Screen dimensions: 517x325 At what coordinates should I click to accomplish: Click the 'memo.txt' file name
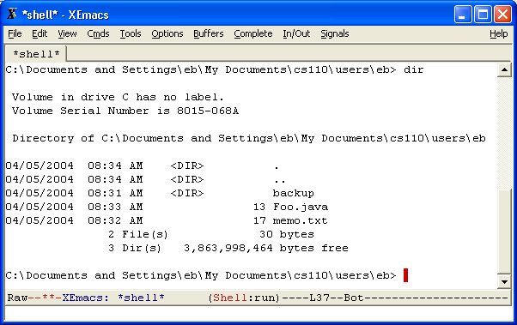300,220
